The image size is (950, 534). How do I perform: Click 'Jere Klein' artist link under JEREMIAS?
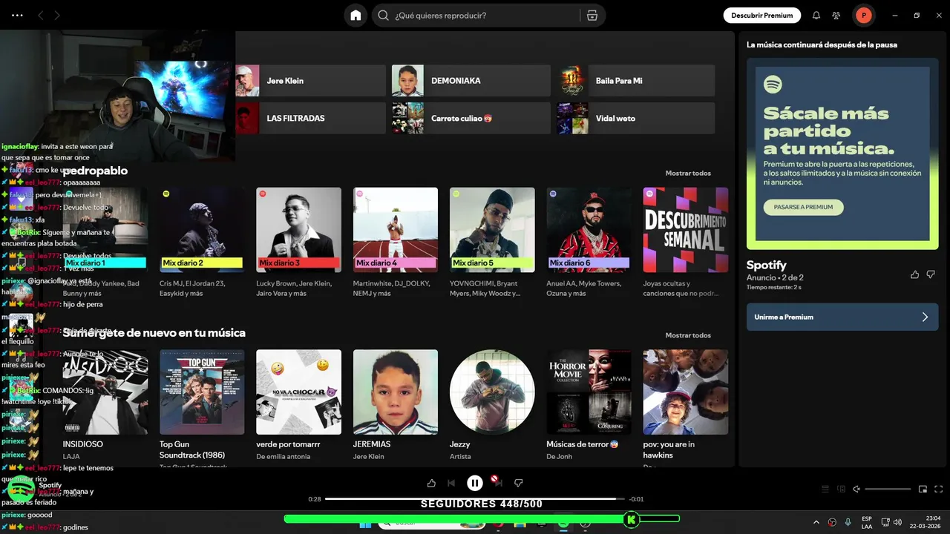click(369, 456)
